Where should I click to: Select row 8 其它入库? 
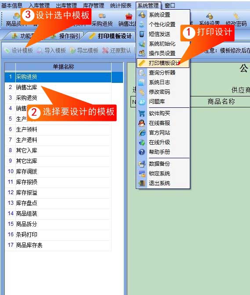[58, 150]
